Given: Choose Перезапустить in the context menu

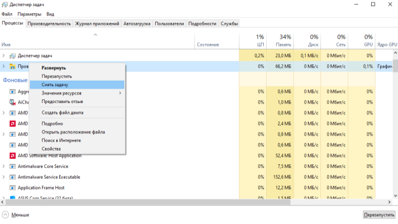Looking at the screenshot, I should coord(77,77).
